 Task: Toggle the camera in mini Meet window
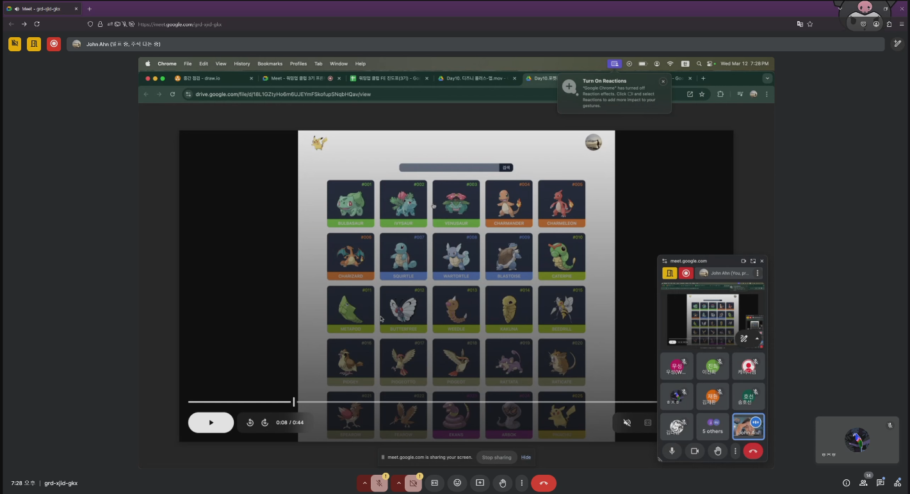tap(694, 451)
